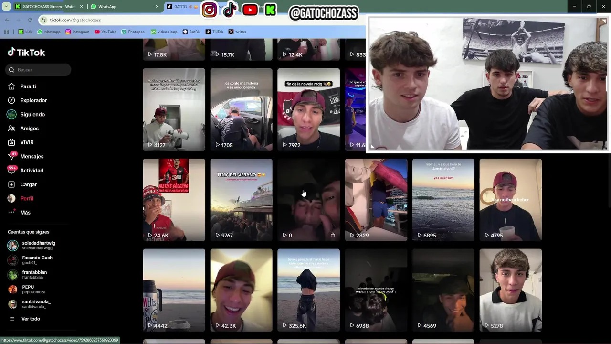
Task: Open soledadhartwig followed account
Action: [32, 246]
